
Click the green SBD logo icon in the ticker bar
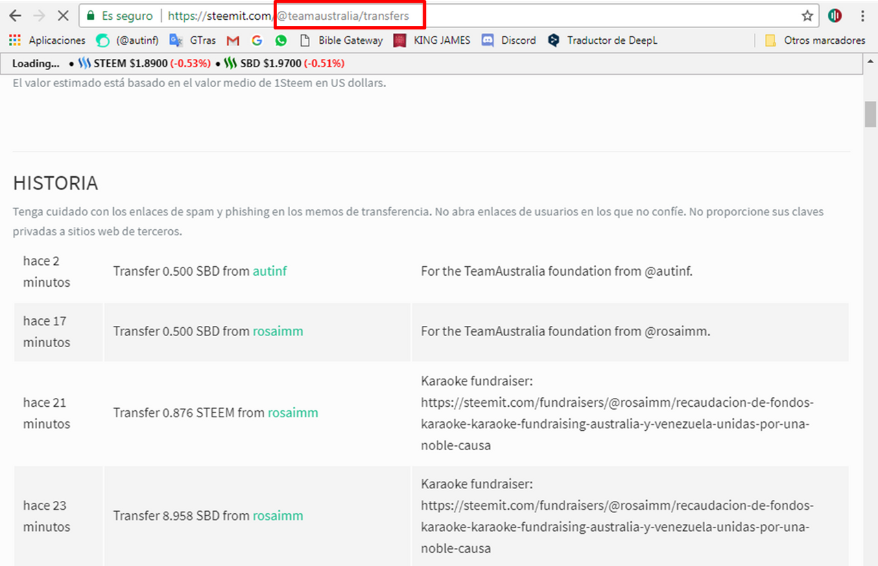click(231, 64)
